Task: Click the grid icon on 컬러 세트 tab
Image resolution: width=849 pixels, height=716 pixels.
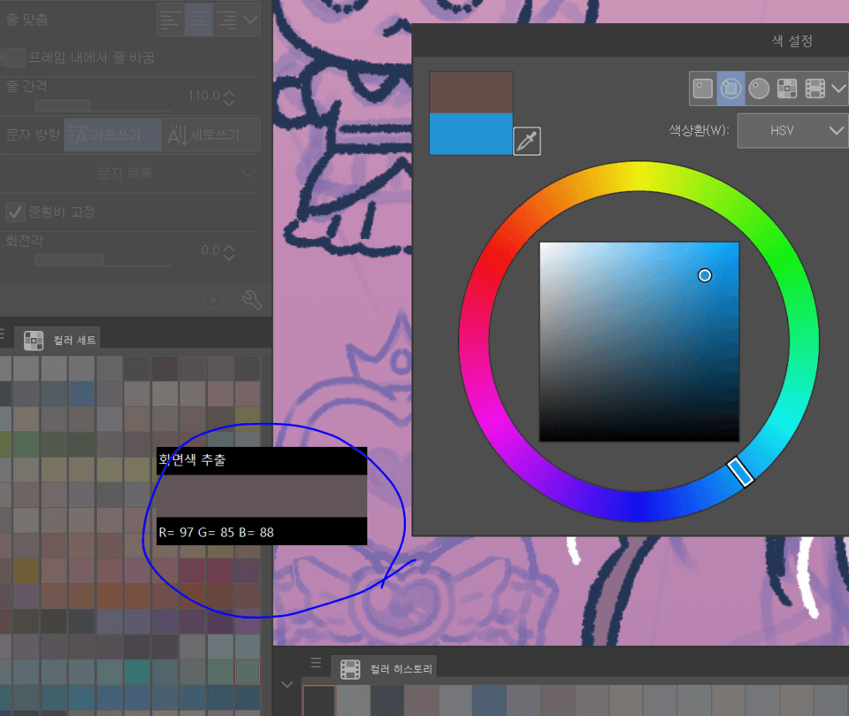Action: click(34, 341)
